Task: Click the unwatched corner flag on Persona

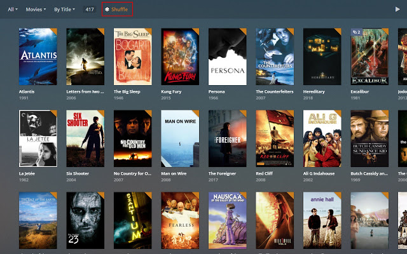Action: [x=244, y=31]
